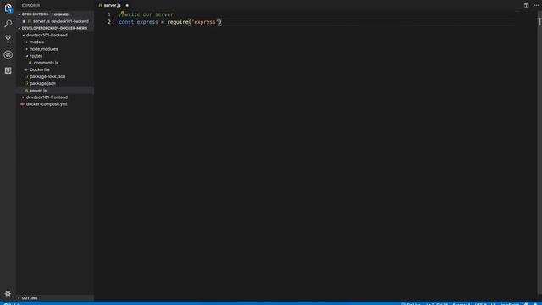
Task: Click the Split Editor icon
Action: 526,5
